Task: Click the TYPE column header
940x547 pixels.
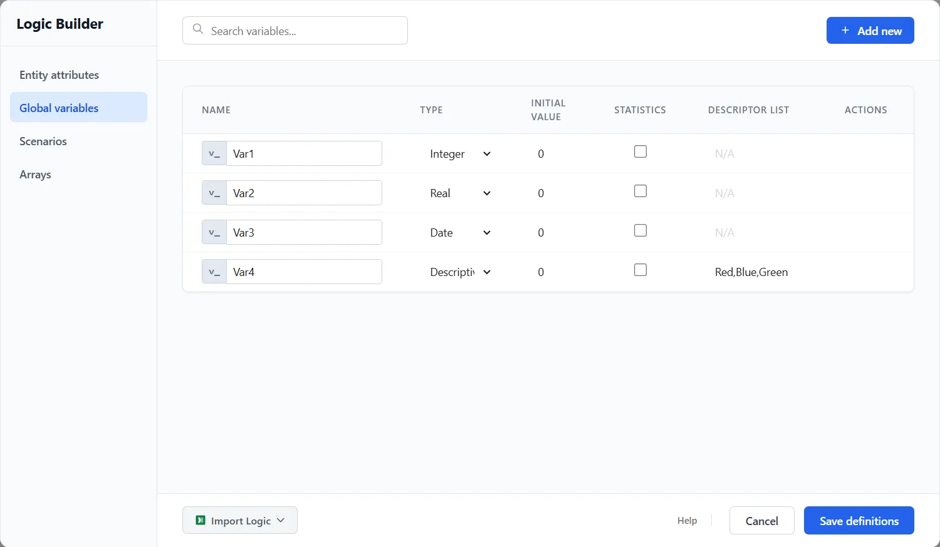Action: [431, 110]
